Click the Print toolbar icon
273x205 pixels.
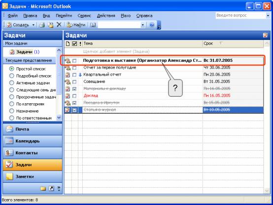(x=42, y=25)
